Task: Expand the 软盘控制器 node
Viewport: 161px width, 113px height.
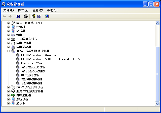Action: (8, 43)
